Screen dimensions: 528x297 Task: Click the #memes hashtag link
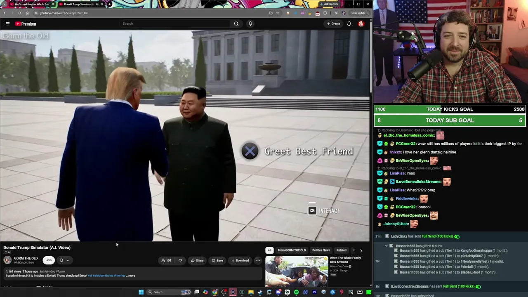click(120, 276)
